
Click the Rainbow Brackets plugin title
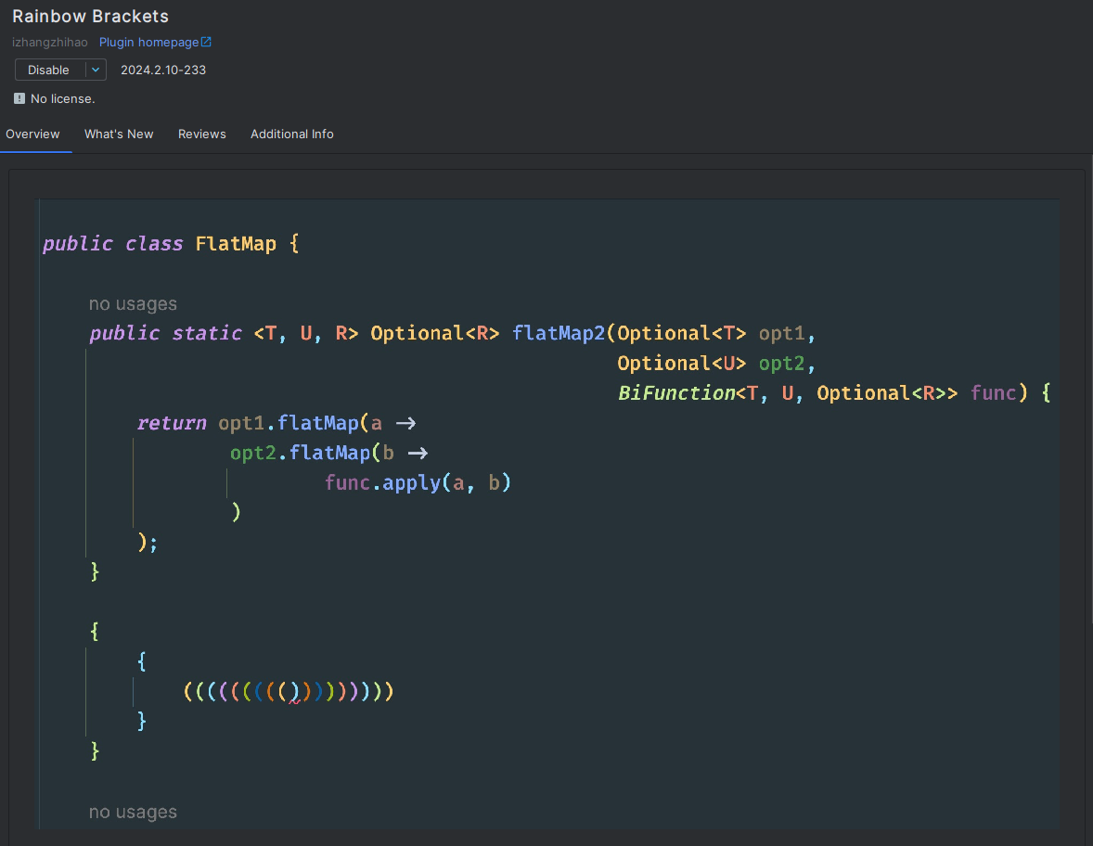pos(91,16)
